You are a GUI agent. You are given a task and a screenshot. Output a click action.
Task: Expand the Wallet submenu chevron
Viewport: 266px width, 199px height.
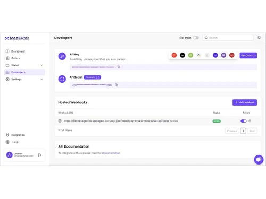pyautogui.click(x=41, y=65)
